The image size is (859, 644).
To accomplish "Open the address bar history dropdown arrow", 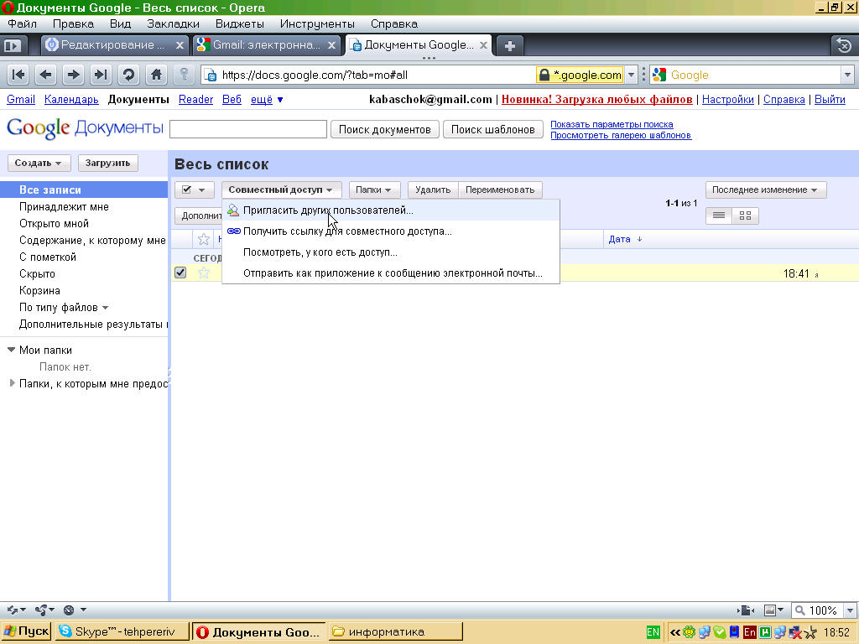I will pyautogui.click(x=631, y=75).
